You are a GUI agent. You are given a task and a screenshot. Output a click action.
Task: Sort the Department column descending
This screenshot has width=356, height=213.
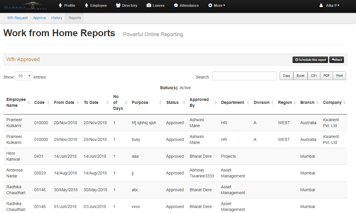pos(248,104)
